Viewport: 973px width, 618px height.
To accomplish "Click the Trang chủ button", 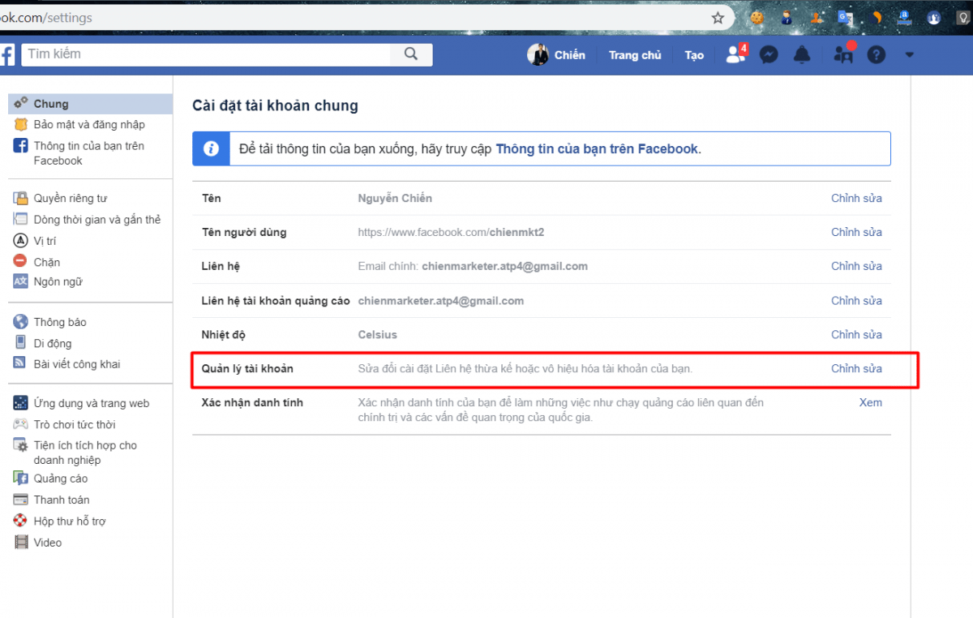I will 635,55.
